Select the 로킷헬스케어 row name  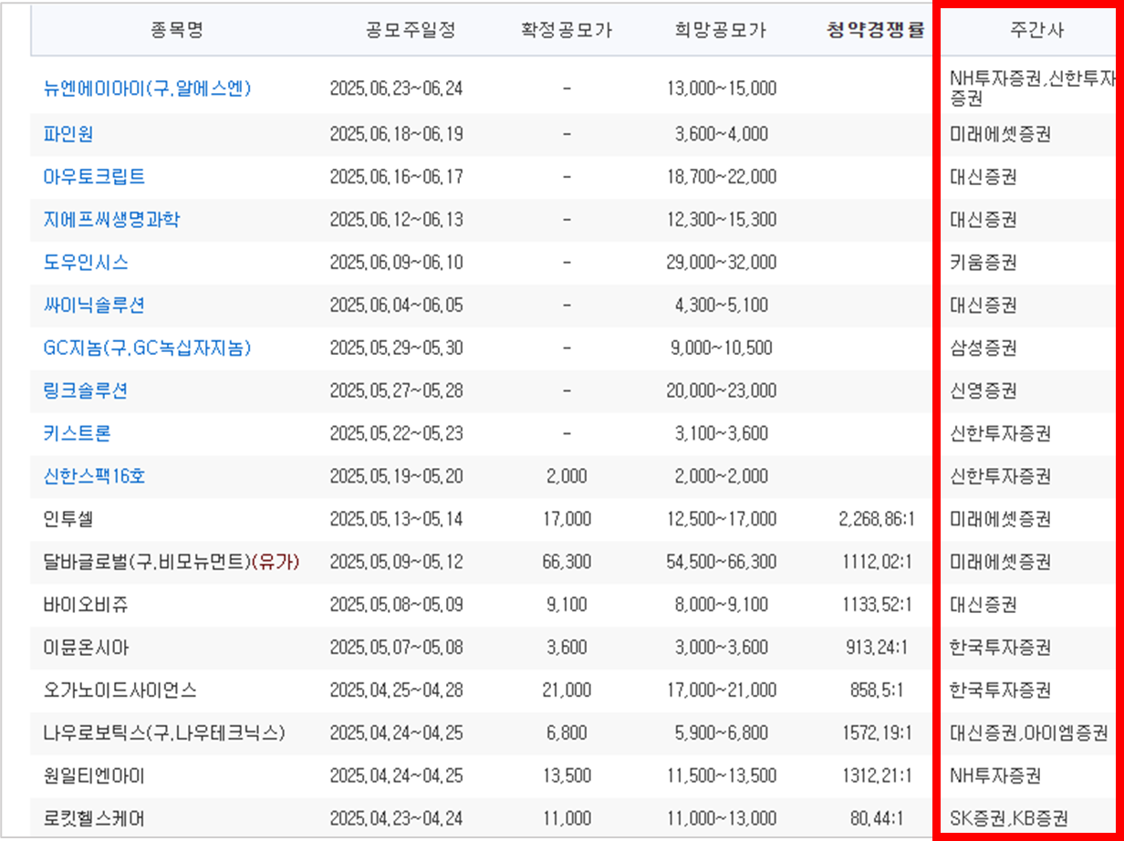[94, 818]
